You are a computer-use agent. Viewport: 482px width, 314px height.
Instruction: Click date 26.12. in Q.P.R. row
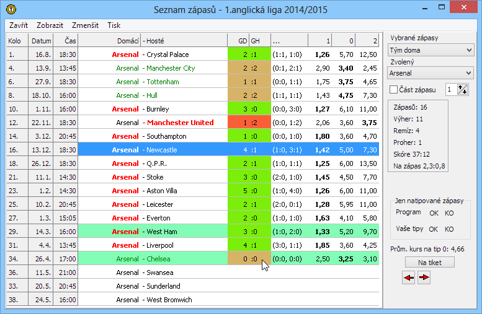tap(41, 164)
